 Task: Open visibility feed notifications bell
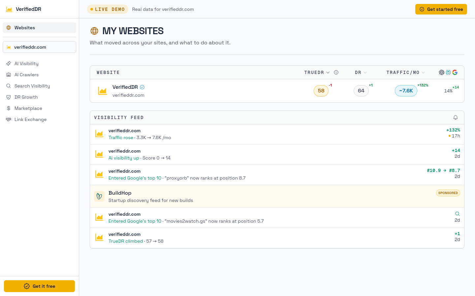coord(456,117)
